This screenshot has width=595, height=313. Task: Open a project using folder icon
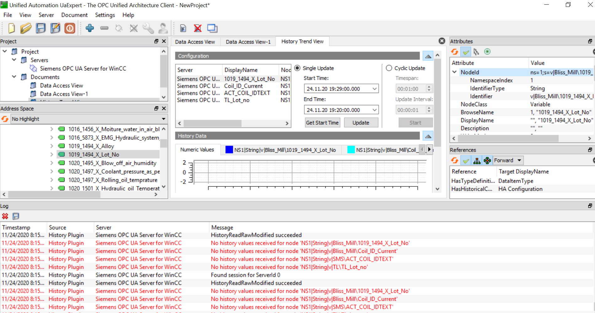pyautogui.click(x=26, y=28)
